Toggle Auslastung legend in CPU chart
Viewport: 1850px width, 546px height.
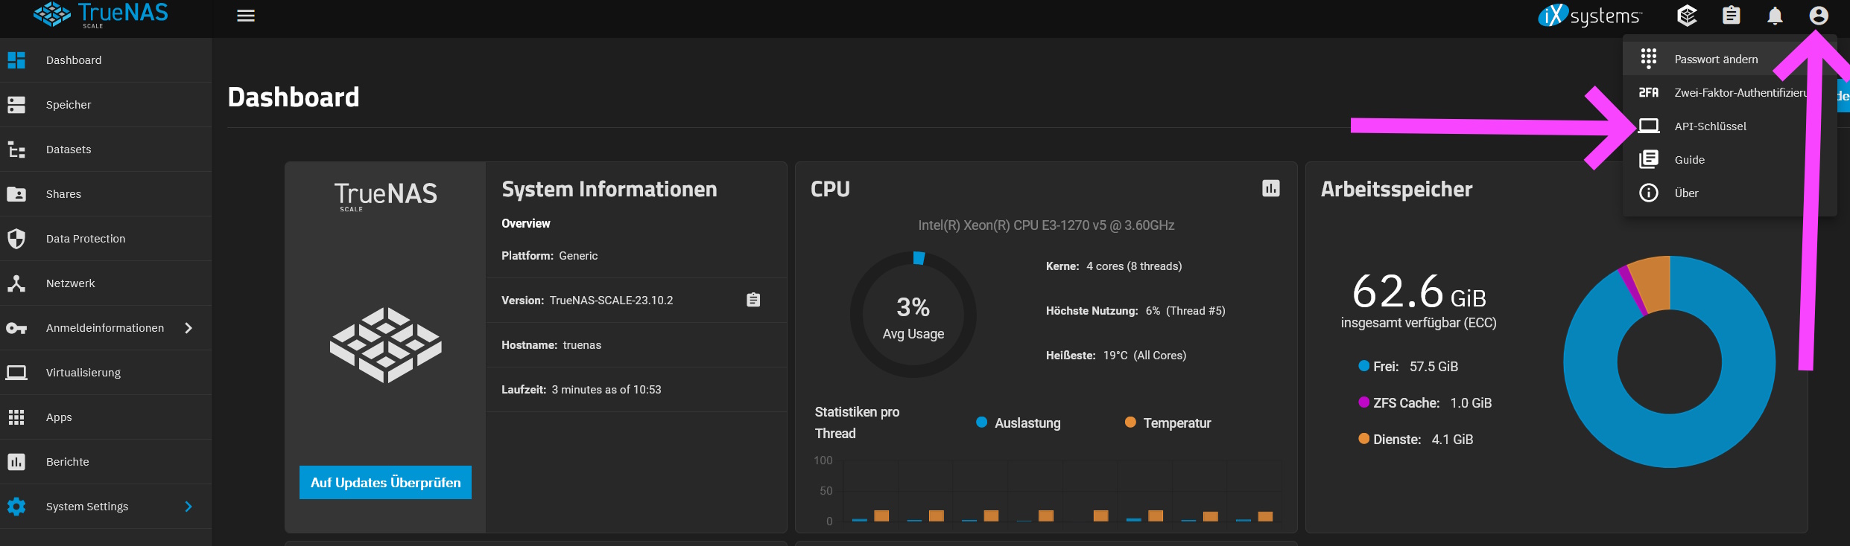pos(1018,423)
